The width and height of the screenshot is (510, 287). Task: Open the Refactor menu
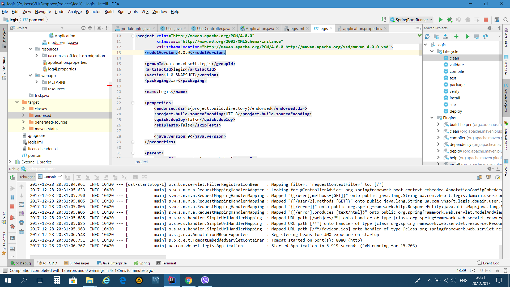click(x=93, y=11)
